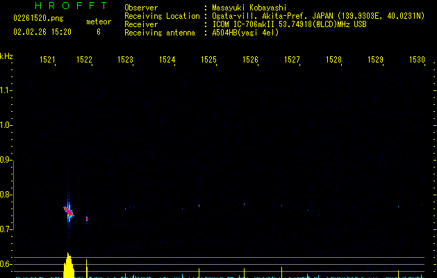Image resolution: width=437 pixels, height=278 pixels.
Task: Click the faint echo just before 1525
Action: pyautogui.click(x=199, y=206)
